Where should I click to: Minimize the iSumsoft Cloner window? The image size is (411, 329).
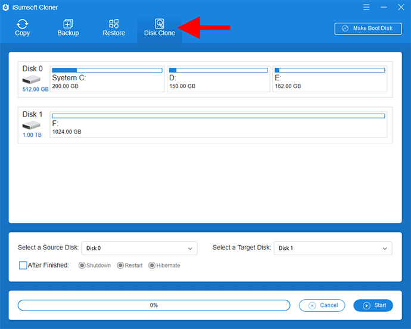(384, 7)
